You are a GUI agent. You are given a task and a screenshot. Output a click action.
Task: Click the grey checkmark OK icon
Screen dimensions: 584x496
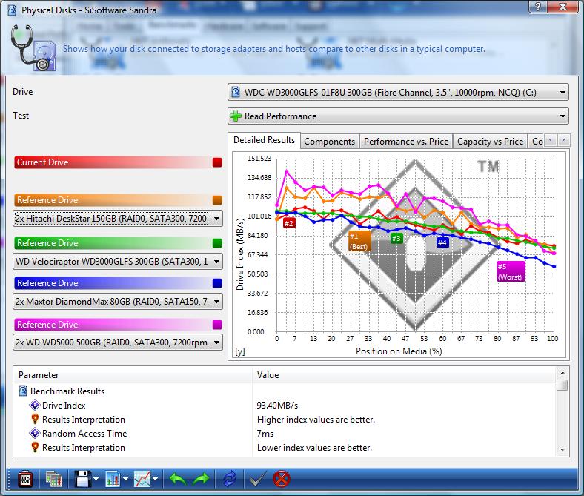[258, 479]
